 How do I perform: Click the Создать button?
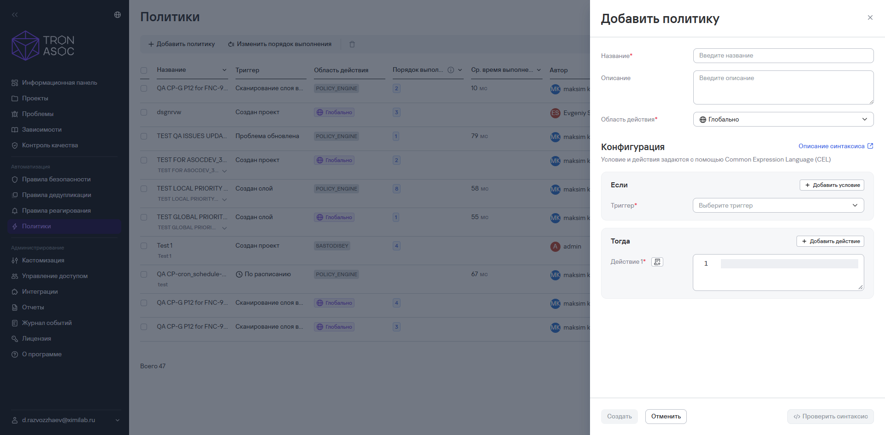point(619,417)
